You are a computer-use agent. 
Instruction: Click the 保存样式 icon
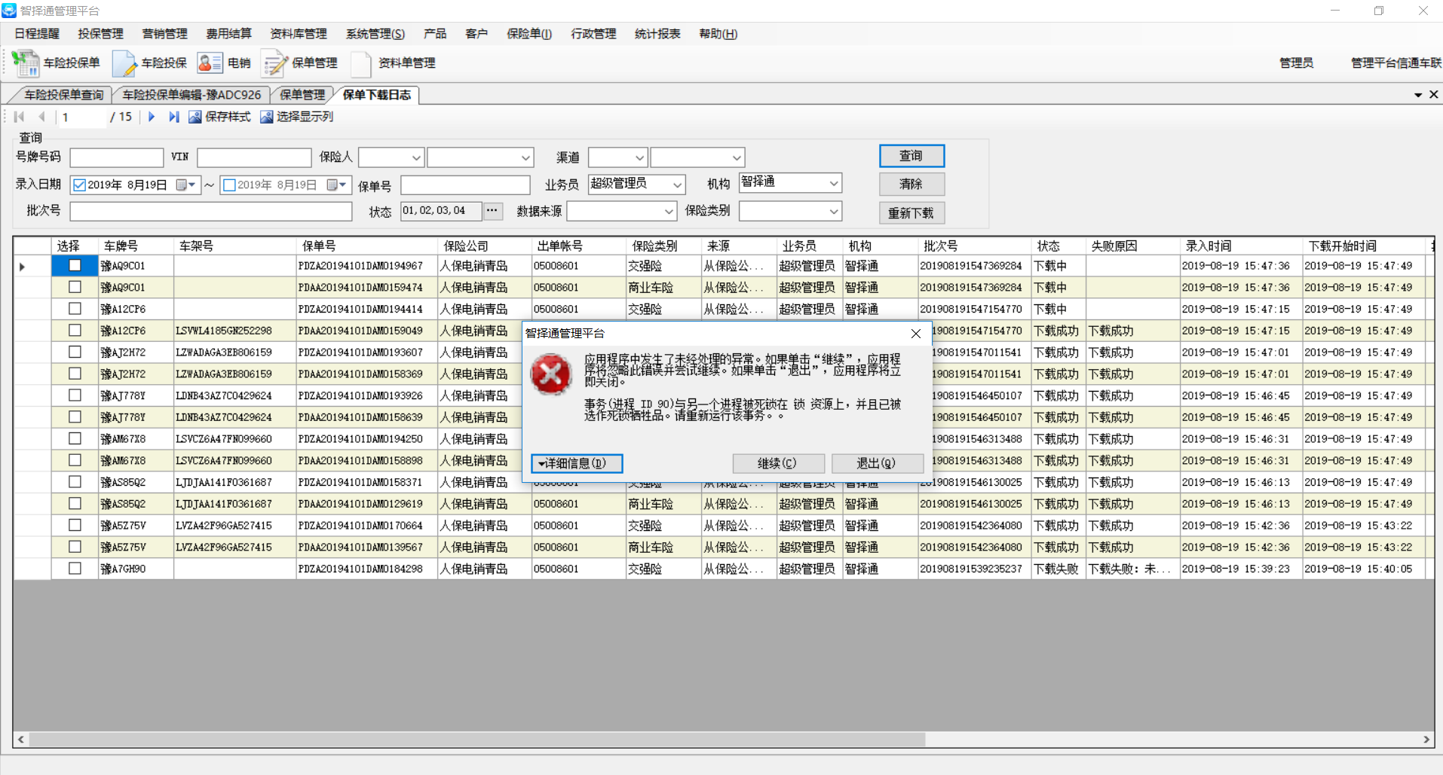point(195,117)
